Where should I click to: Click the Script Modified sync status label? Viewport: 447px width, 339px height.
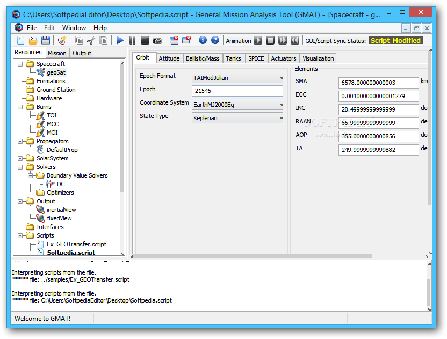click(395, 40)
